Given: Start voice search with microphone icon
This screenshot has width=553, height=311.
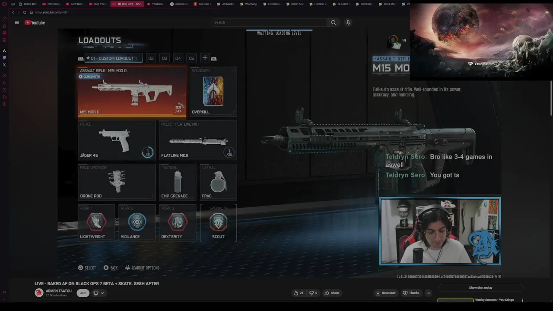Looking at the screenshot, I should click(x=348, y=22).
